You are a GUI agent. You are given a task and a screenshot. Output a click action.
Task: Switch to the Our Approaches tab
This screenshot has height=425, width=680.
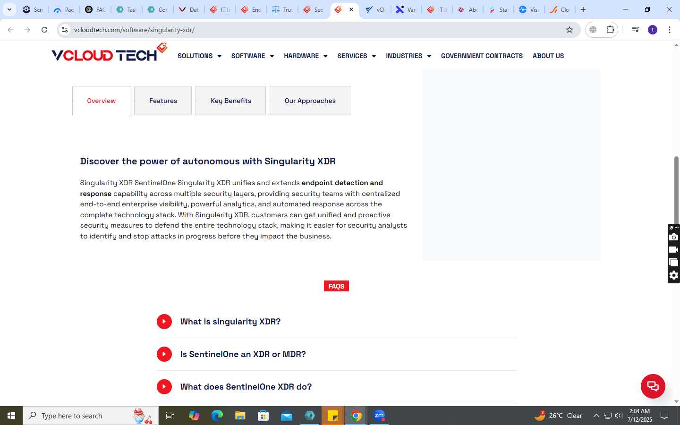(x=310, y=101)
